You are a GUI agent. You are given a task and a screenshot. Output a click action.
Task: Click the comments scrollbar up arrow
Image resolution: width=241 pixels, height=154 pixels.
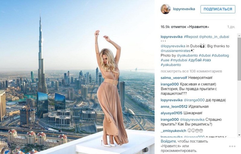[239, 36]
